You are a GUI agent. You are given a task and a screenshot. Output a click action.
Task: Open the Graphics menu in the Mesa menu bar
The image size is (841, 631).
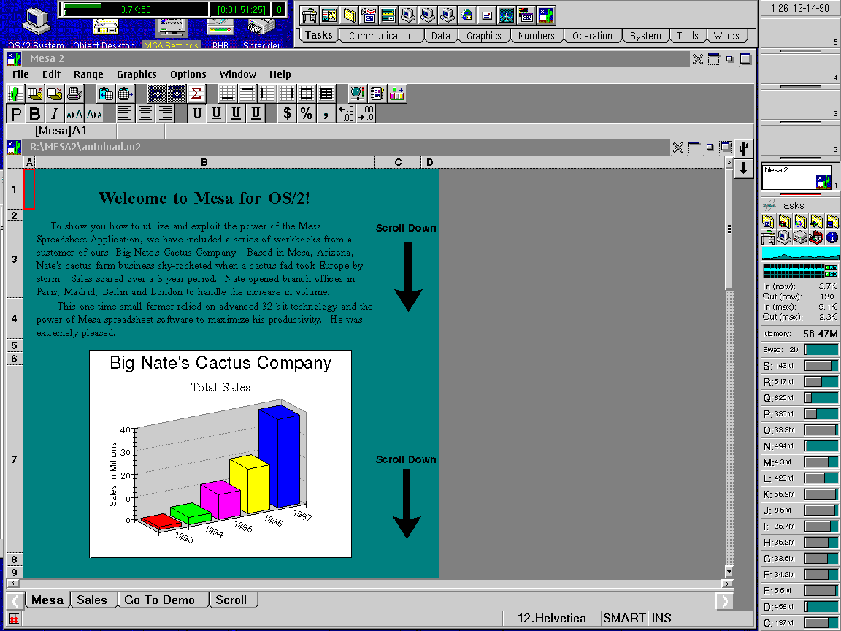(x=137, y=74)
